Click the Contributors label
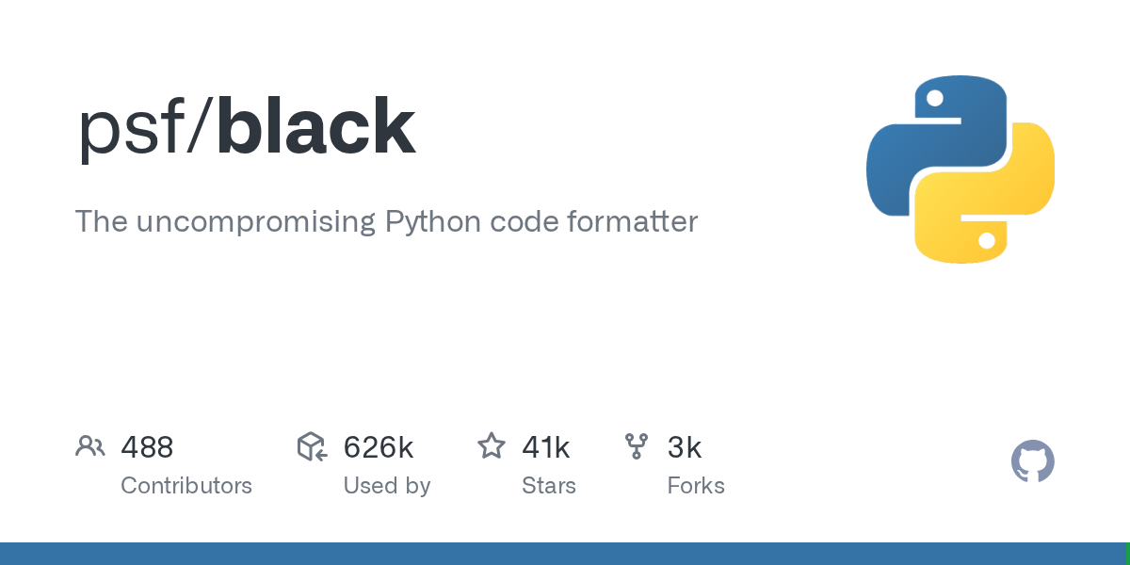 [186, 486]
